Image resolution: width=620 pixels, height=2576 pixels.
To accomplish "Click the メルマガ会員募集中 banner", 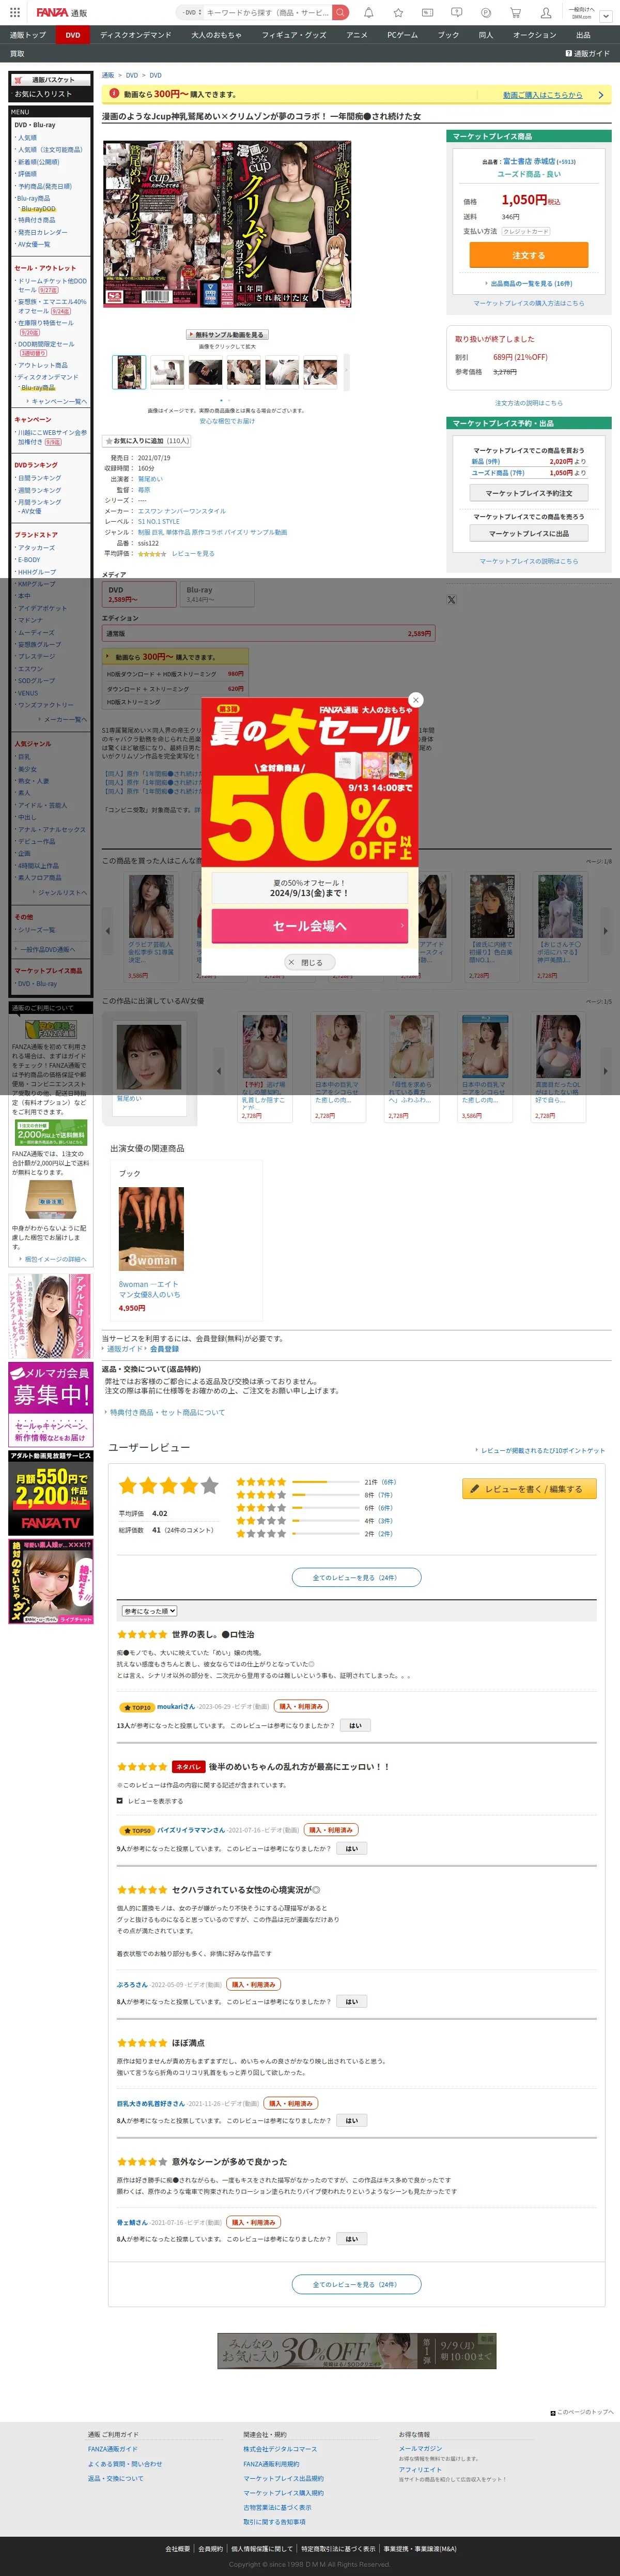I will [x=50, y=1404].
